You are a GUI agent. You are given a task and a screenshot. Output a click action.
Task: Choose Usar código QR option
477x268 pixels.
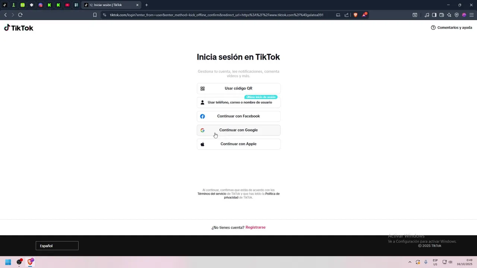click(x=238, y=89)
